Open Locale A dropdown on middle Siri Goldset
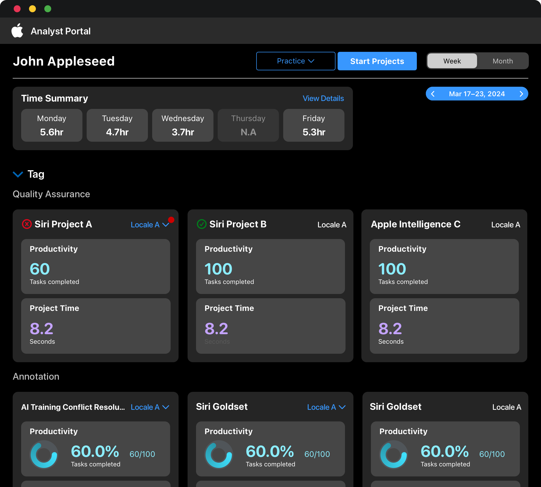Viewport: 541px width, 487px height. [326, 407]
